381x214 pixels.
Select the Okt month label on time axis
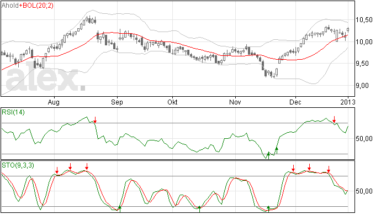point(172,102)
